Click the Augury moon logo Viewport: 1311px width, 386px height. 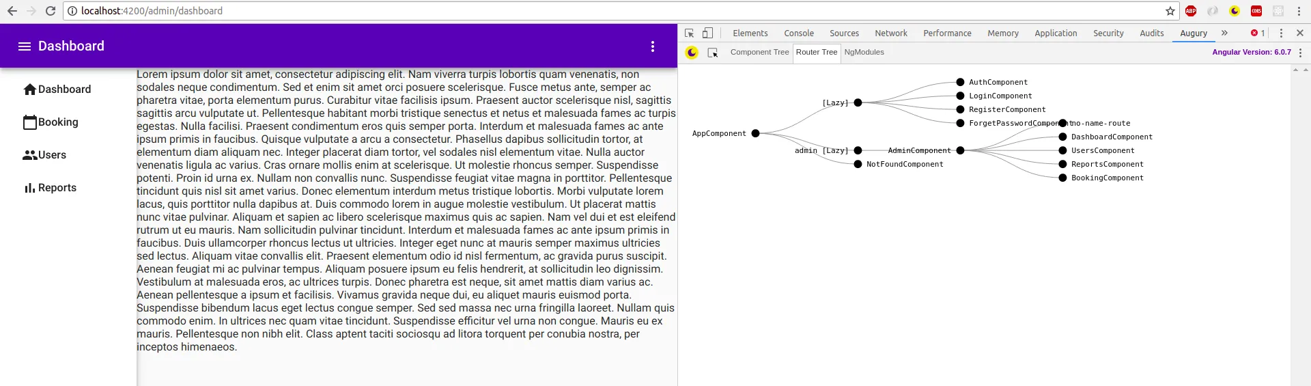[x=692, y=53]
